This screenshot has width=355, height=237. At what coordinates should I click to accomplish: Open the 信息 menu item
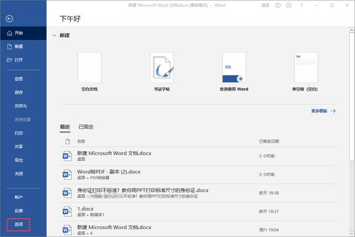point(19,79)
